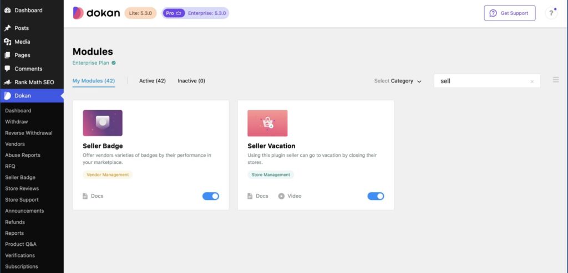
Task: Click the Seller Badge Docs file icon
Action: point(85,196)
